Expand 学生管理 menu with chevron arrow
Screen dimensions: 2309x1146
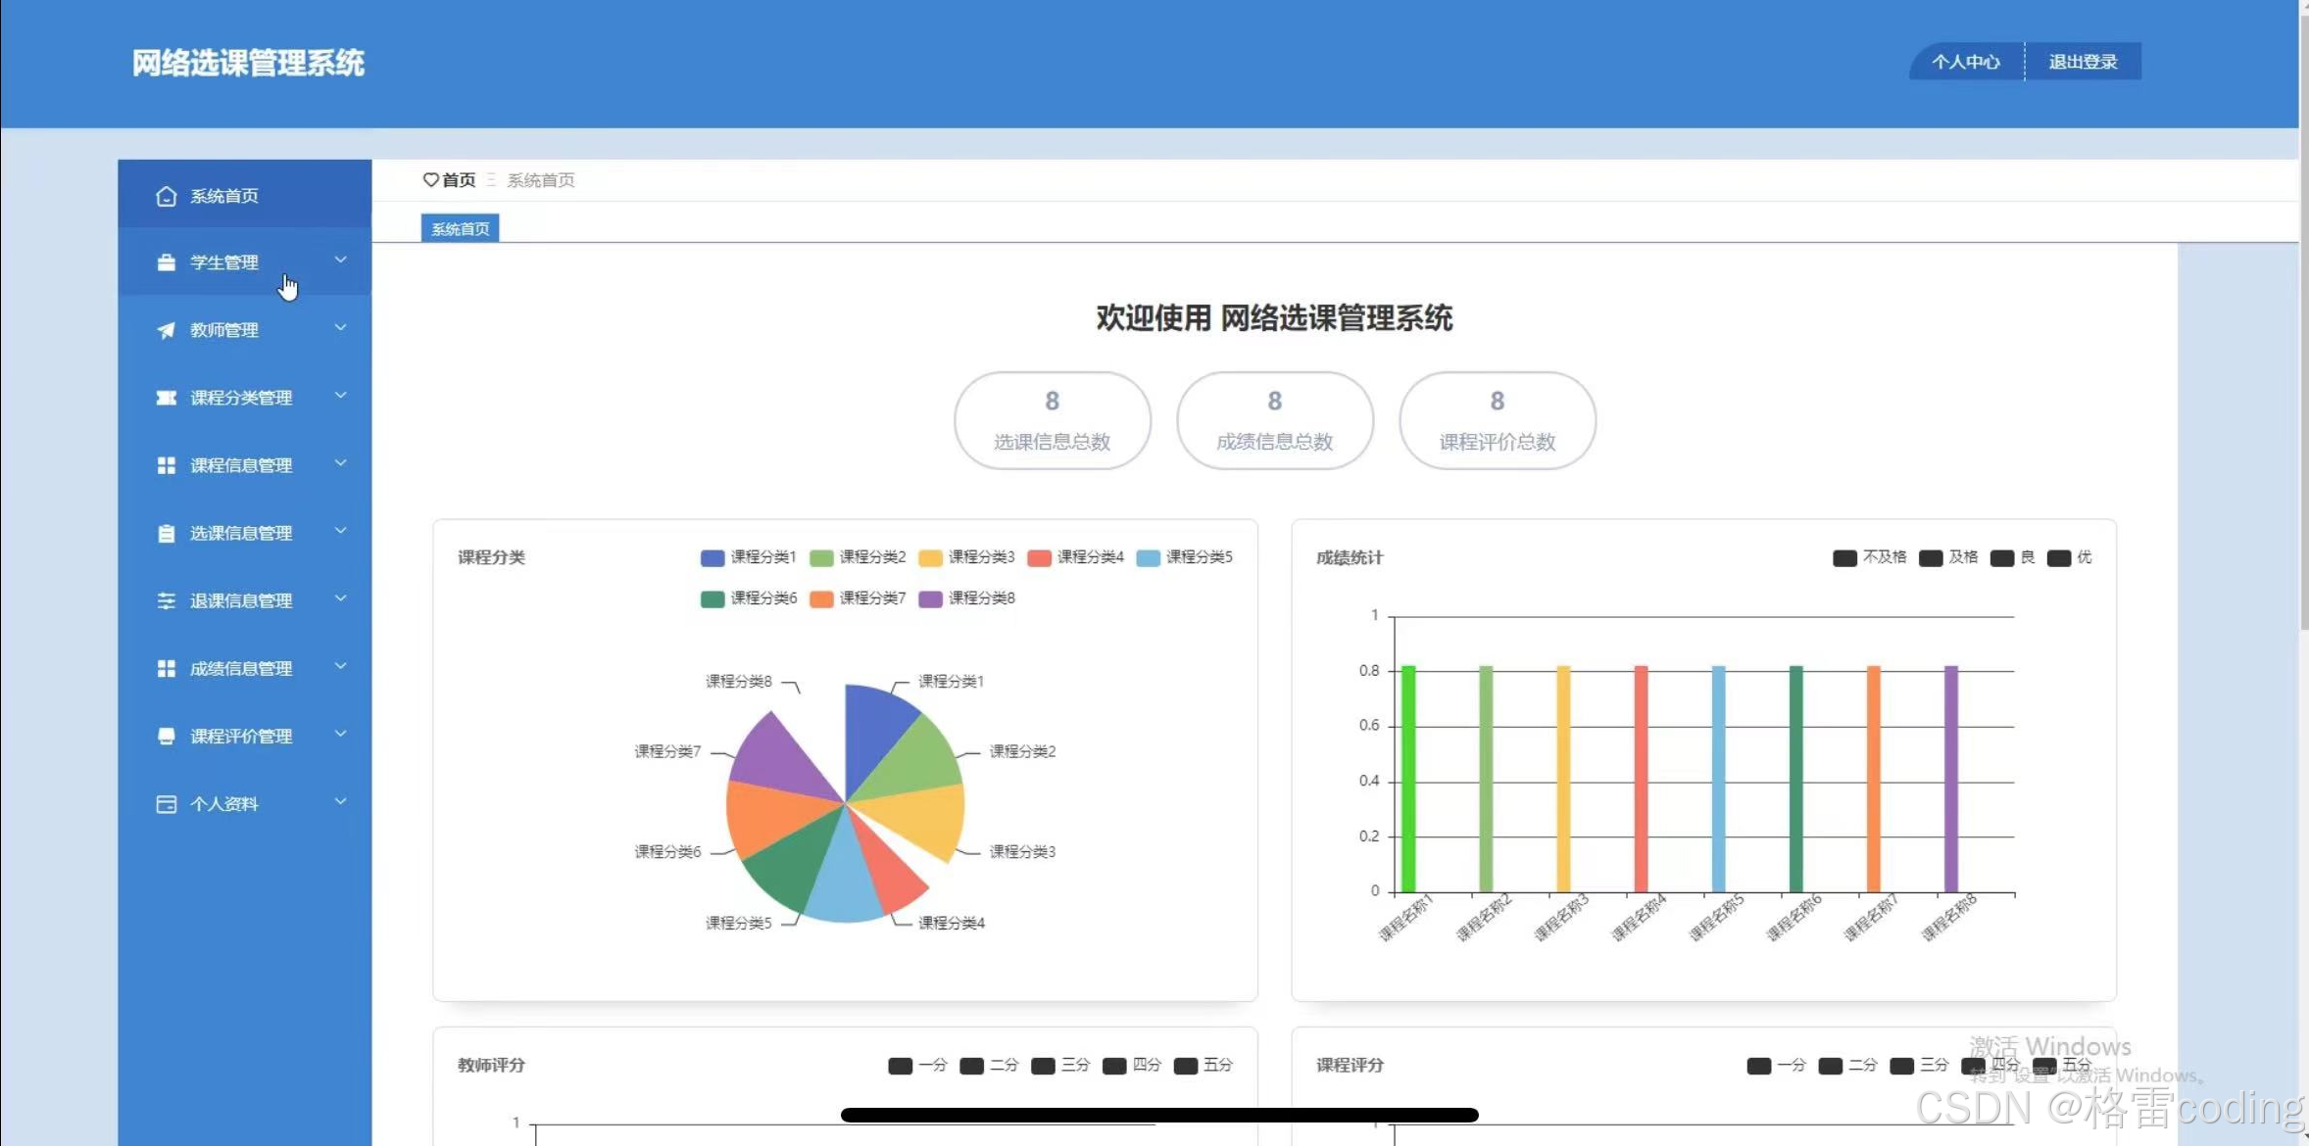340,261
